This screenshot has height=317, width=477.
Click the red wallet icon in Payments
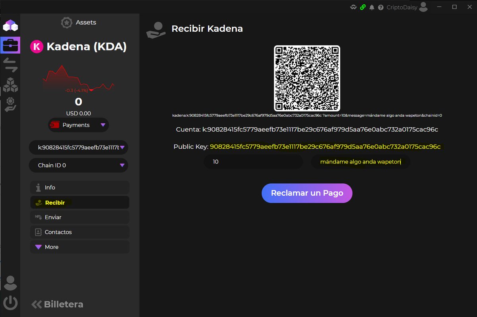(55, 125)
